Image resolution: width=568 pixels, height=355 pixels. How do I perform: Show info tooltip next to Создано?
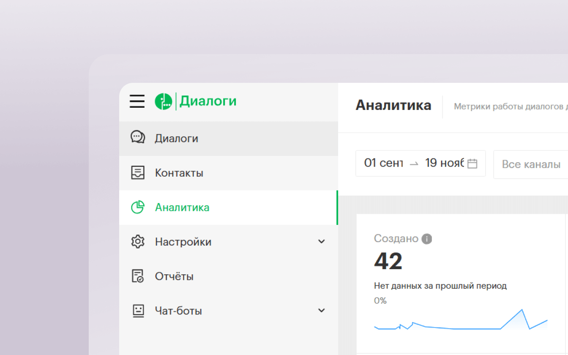pos(427,239)
